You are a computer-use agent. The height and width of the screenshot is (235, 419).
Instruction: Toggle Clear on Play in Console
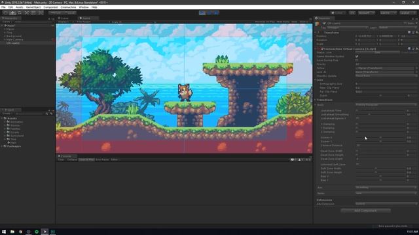[x=86, y=159]
